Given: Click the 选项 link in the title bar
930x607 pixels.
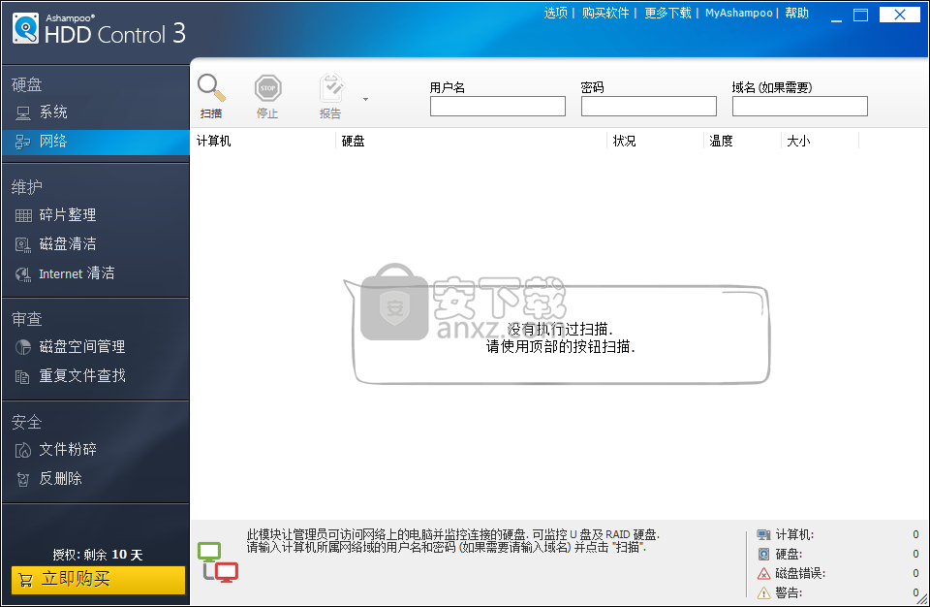Looking at the screenshot, I should [x=556, y=13].
